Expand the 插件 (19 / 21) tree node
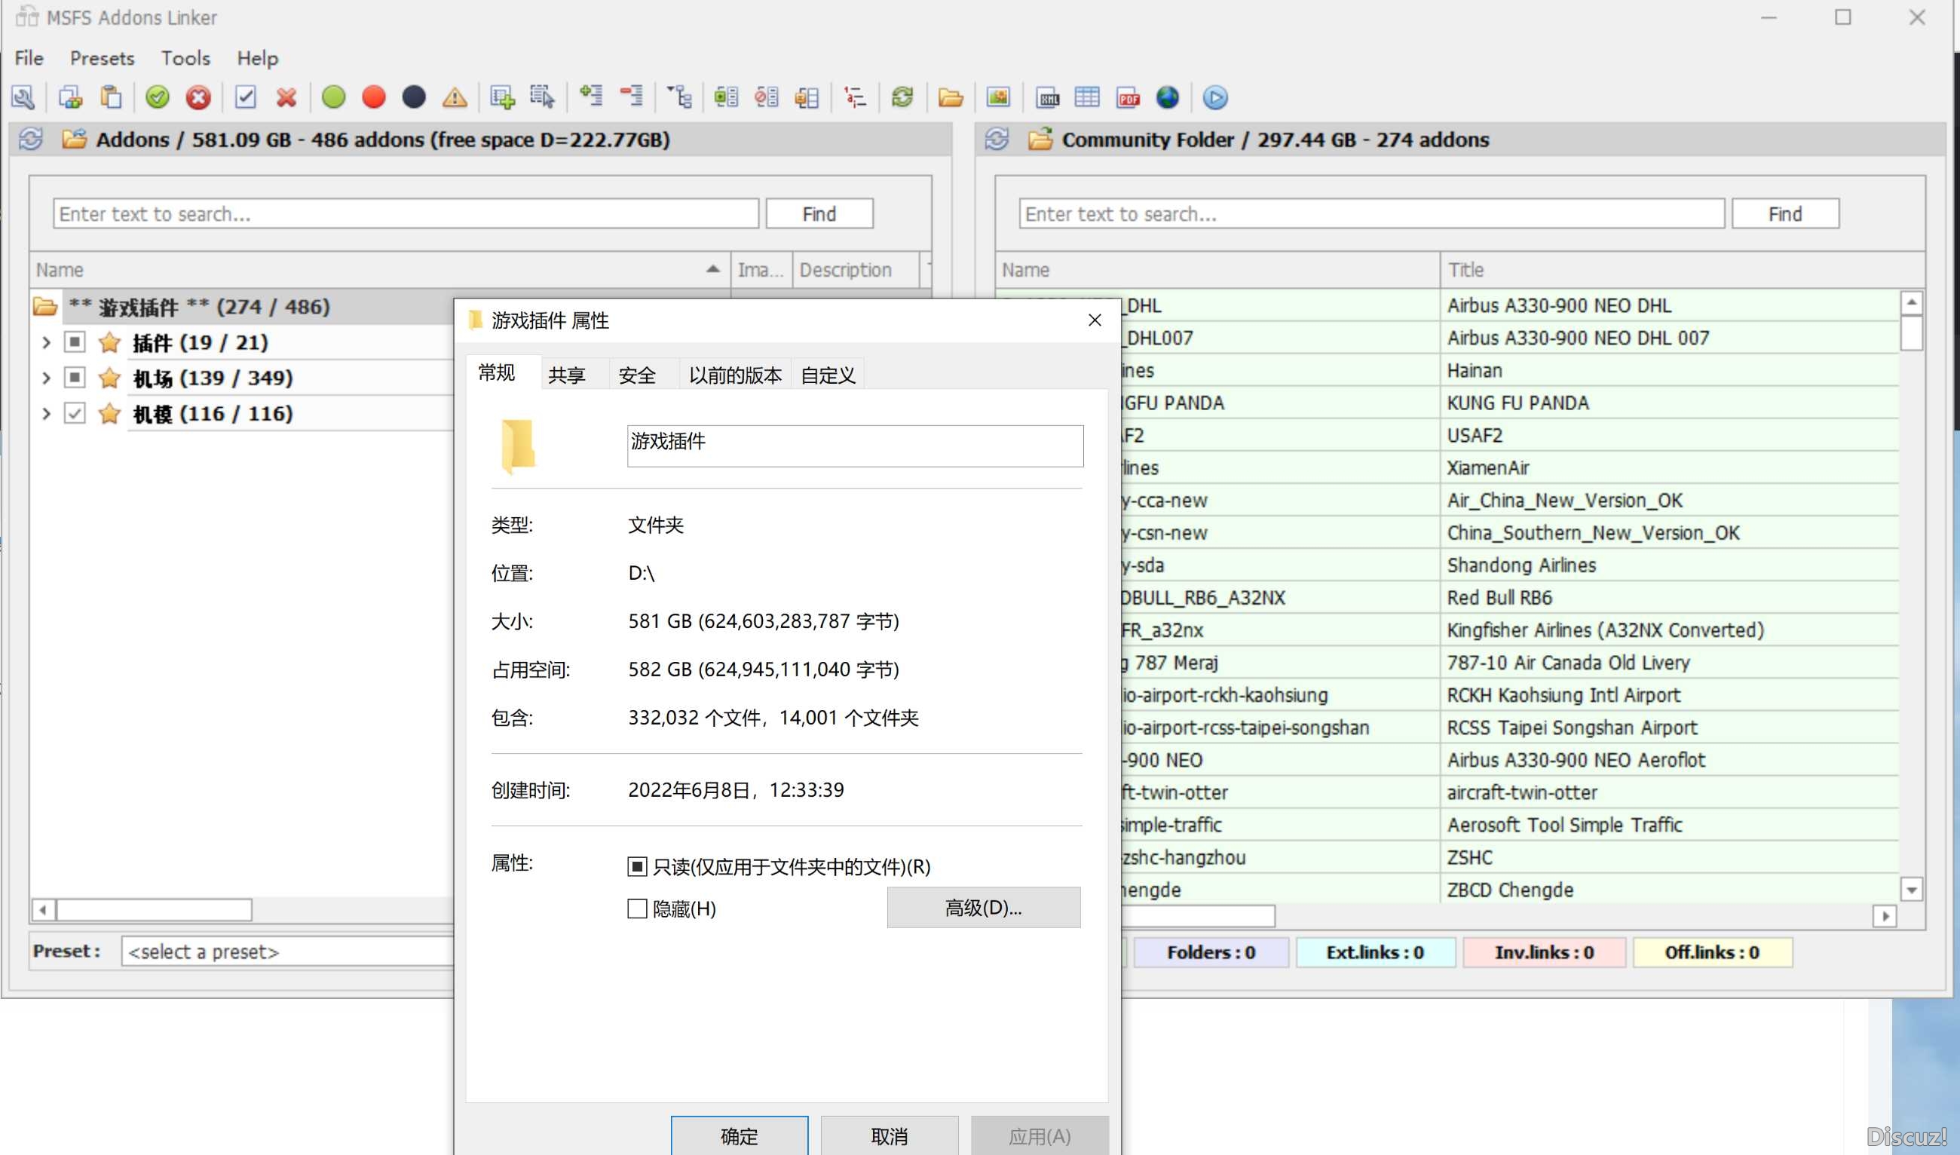Screen dimensions: 1960x1155 click(x=46, y=342)
